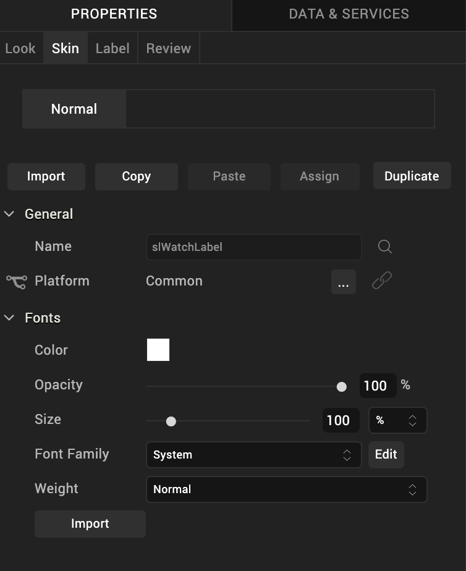Click the Size slider handle
466x571 pixels.
(171, 421)
